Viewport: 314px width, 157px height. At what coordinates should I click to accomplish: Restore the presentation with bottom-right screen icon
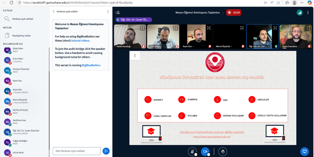pos(305,151)
